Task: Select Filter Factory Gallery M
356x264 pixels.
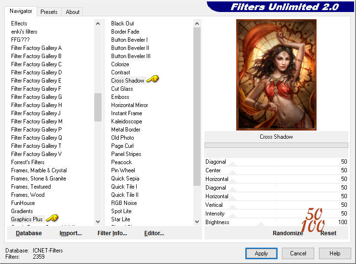Action: [x=37, y=121]
